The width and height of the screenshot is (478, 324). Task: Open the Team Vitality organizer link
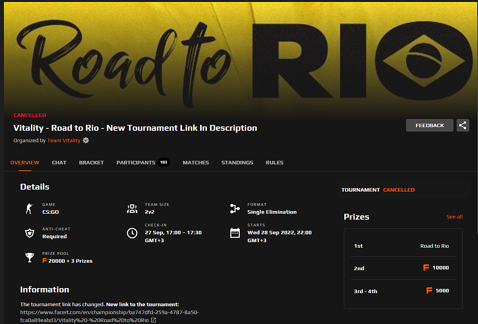(x=64, y=140)
